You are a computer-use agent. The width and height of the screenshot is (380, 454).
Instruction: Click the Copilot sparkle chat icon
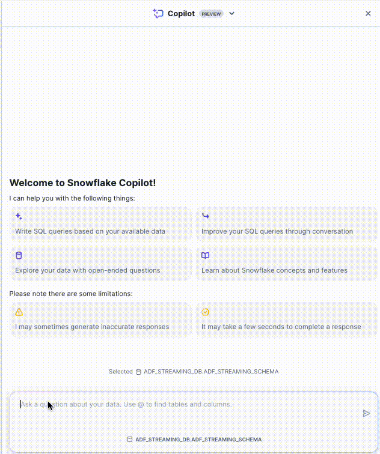[158, 13]
